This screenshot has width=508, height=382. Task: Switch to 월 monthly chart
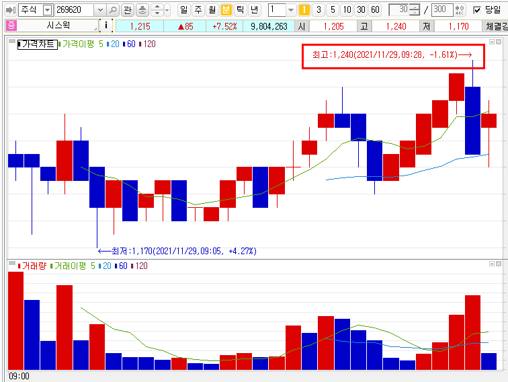[x=212, y=9]
